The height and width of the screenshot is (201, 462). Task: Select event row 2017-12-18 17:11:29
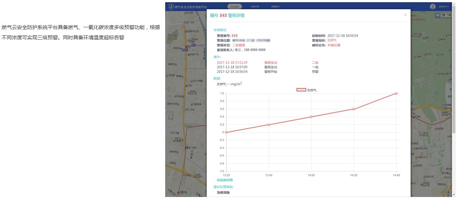pyautogui.click(x=268, y=63)
